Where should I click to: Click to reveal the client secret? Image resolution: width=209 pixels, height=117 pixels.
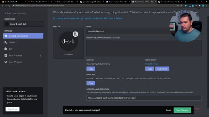152,64
